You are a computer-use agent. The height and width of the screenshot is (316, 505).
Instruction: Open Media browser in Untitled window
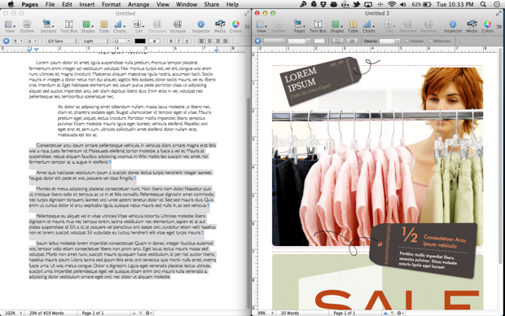(220, 26)
